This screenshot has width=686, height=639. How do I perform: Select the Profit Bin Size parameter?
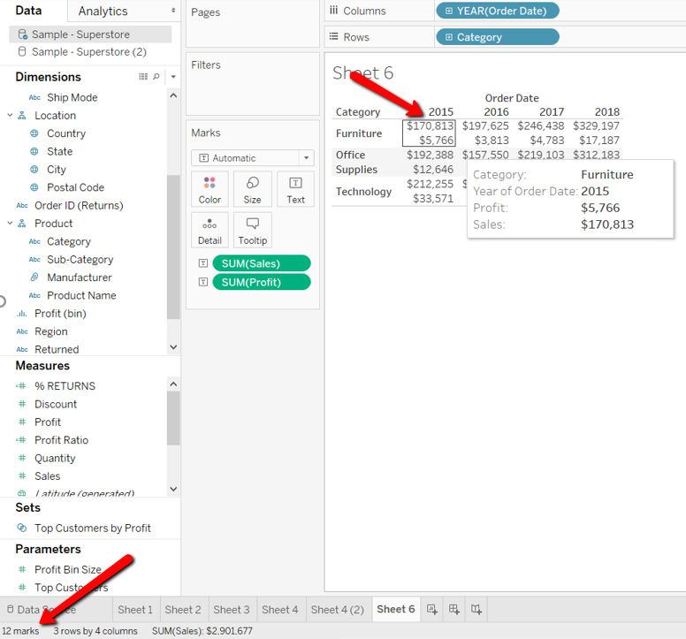point(68,569)
